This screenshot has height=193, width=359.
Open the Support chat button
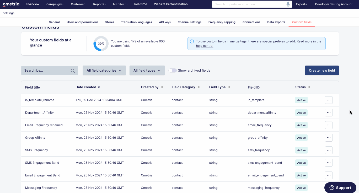click(340, 187)
